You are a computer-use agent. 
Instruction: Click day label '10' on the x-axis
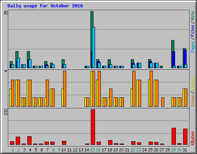[x=63, y=150]
